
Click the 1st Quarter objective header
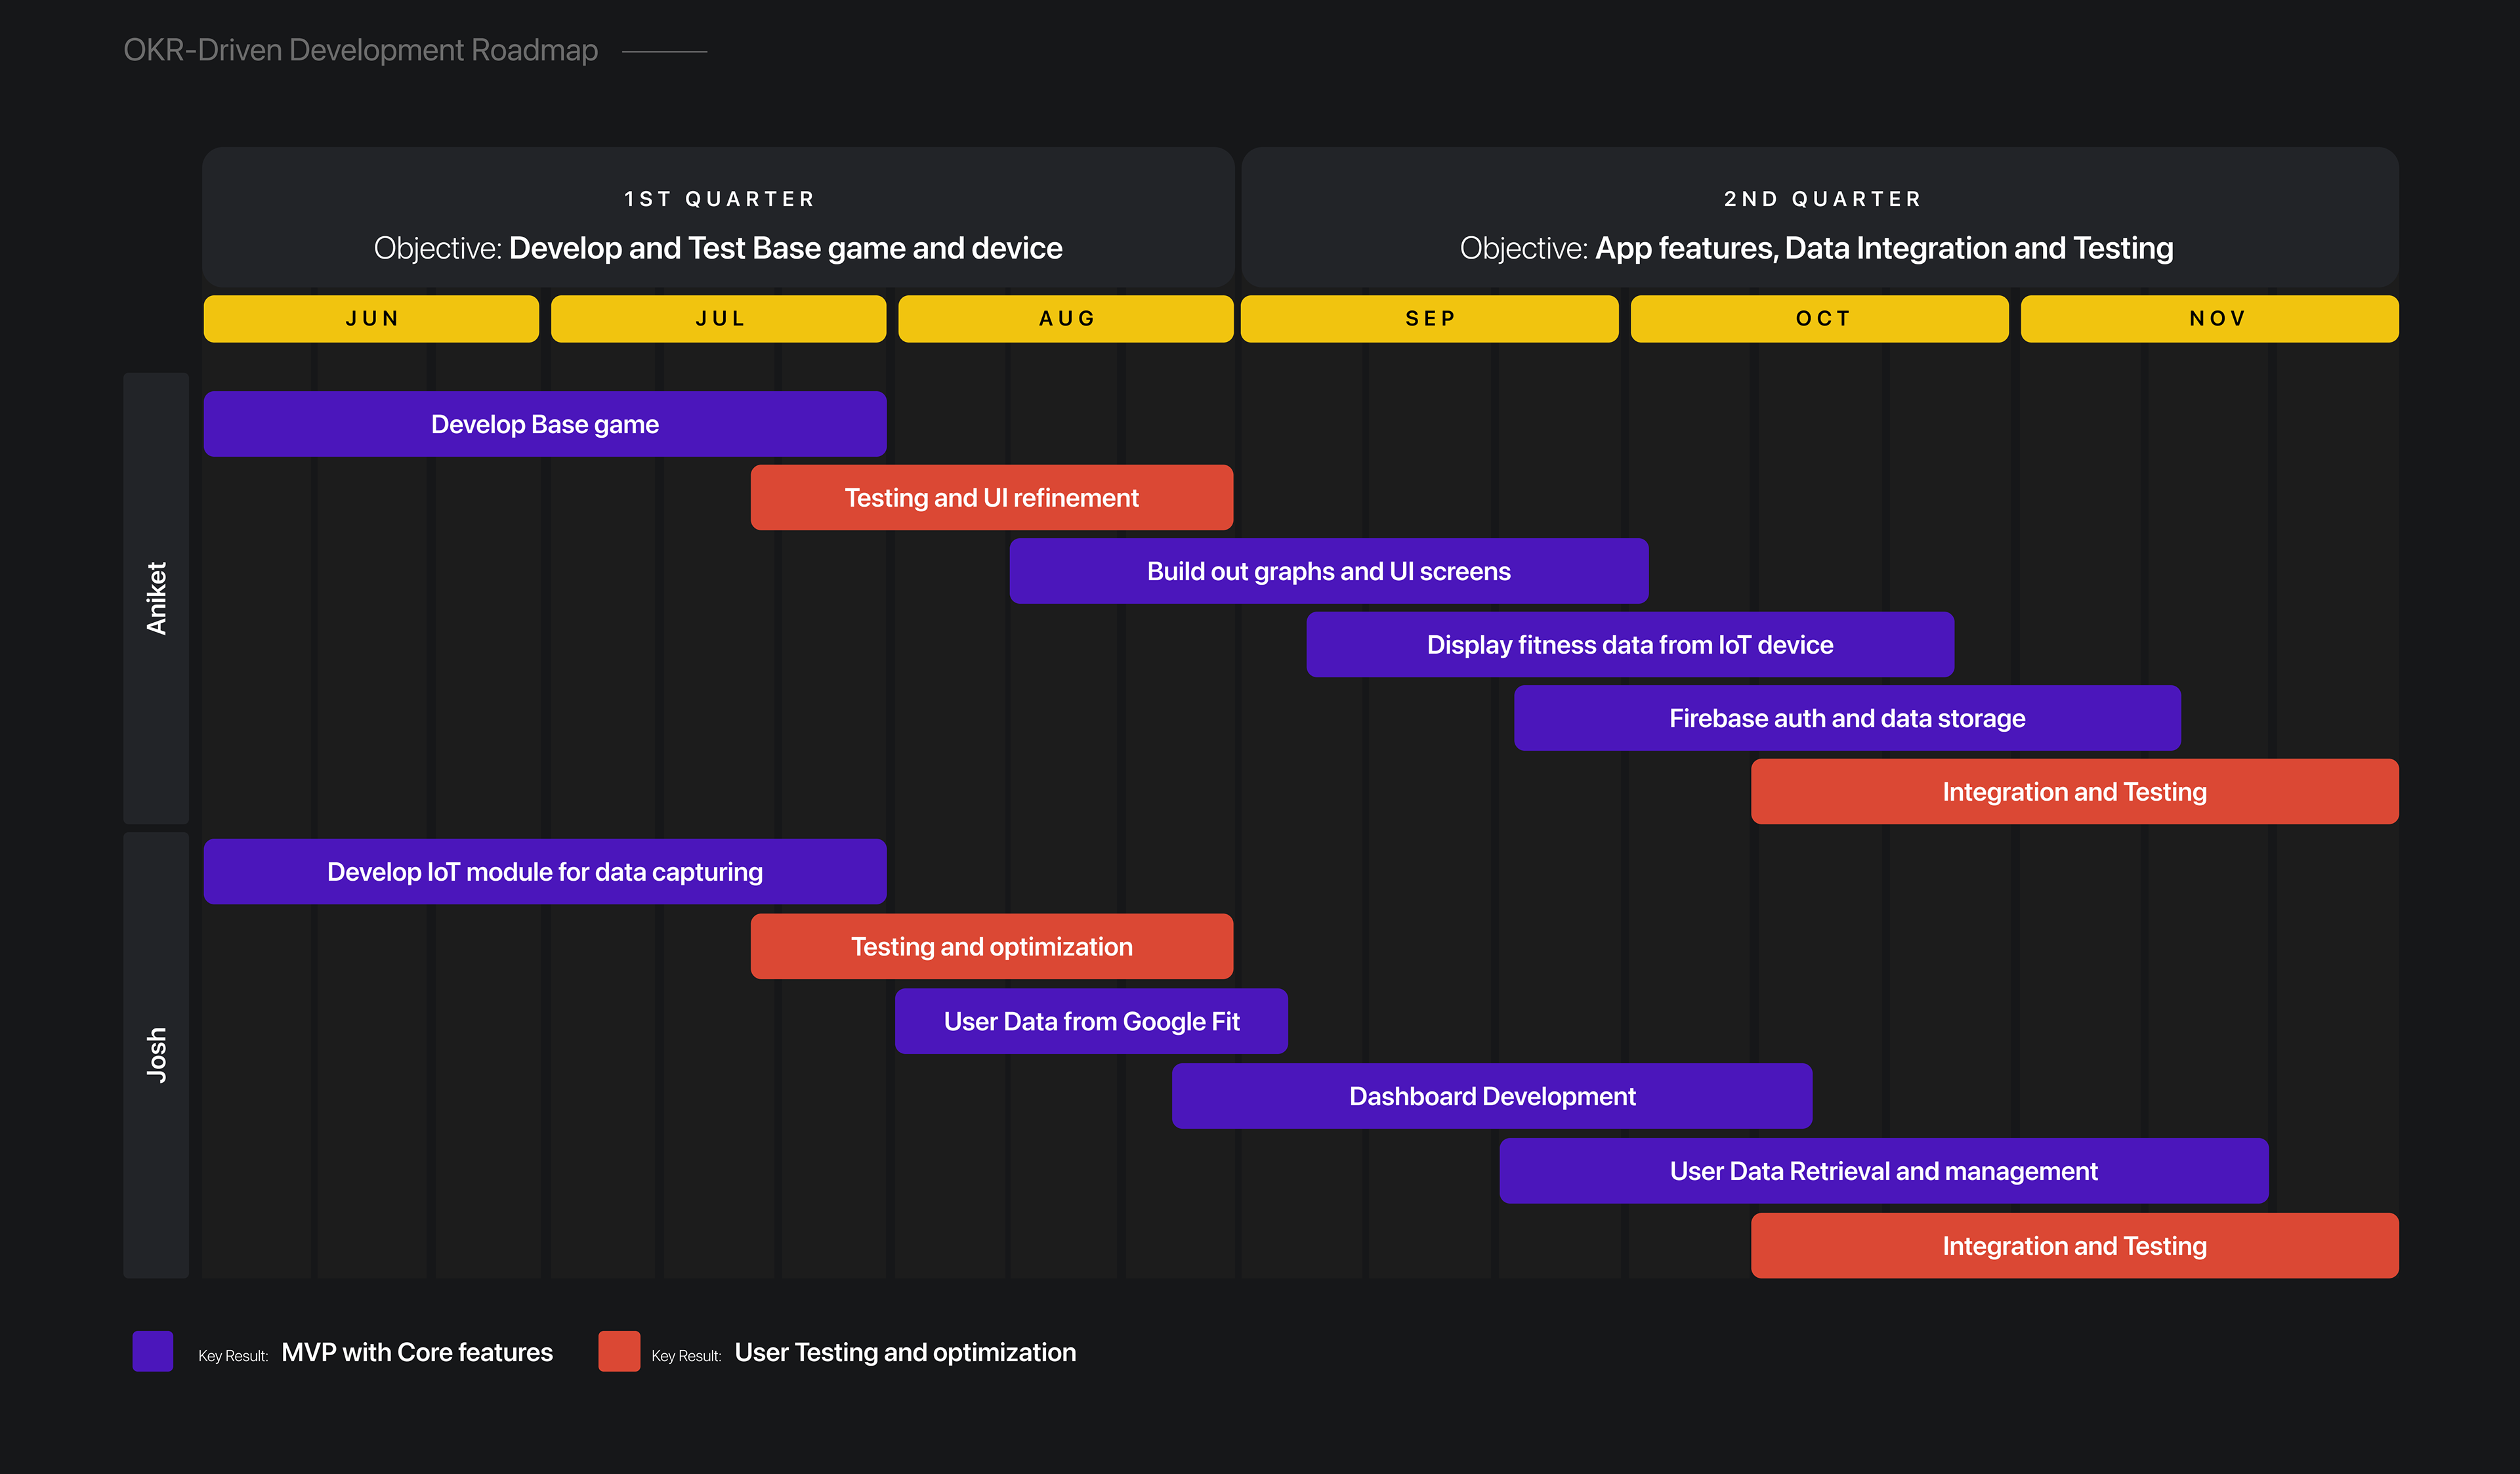(x=718, y=218)
